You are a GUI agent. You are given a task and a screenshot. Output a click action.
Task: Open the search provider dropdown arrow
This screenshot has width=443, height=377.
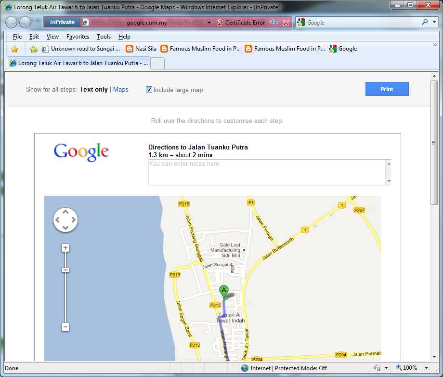433,22
